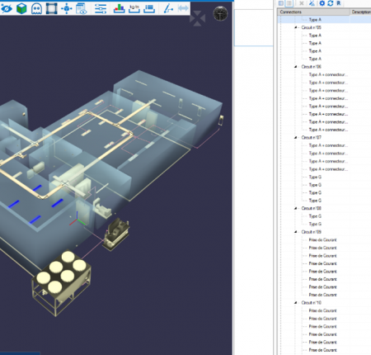Click the bounding frame zoom-extents icon
Screen dimensions: 371x355
tap(51, 8)
